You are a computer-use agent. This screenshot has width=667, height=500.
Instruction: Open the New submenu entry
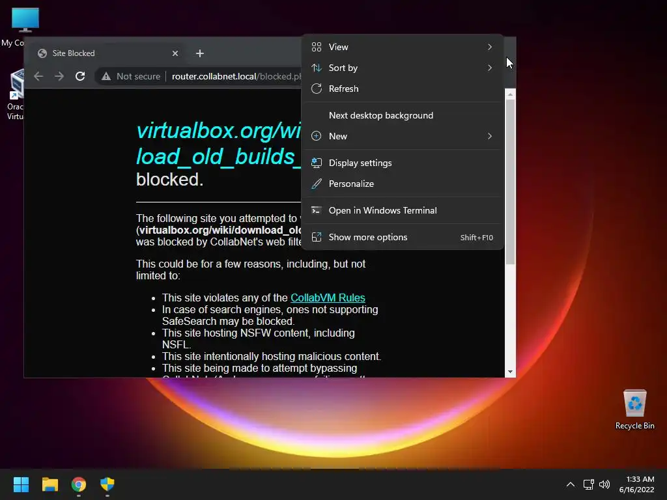tap(402, 136)
